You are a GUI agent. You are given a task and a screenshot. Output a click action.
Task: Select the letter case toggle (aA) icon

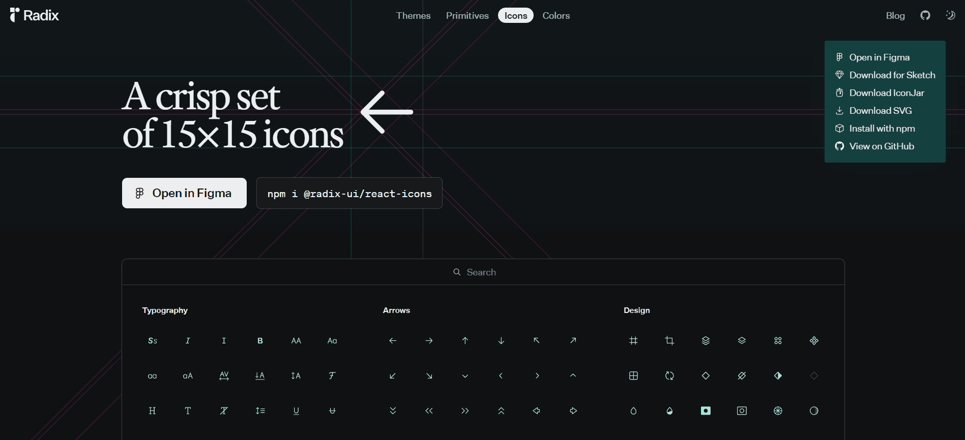click(188, 375)
